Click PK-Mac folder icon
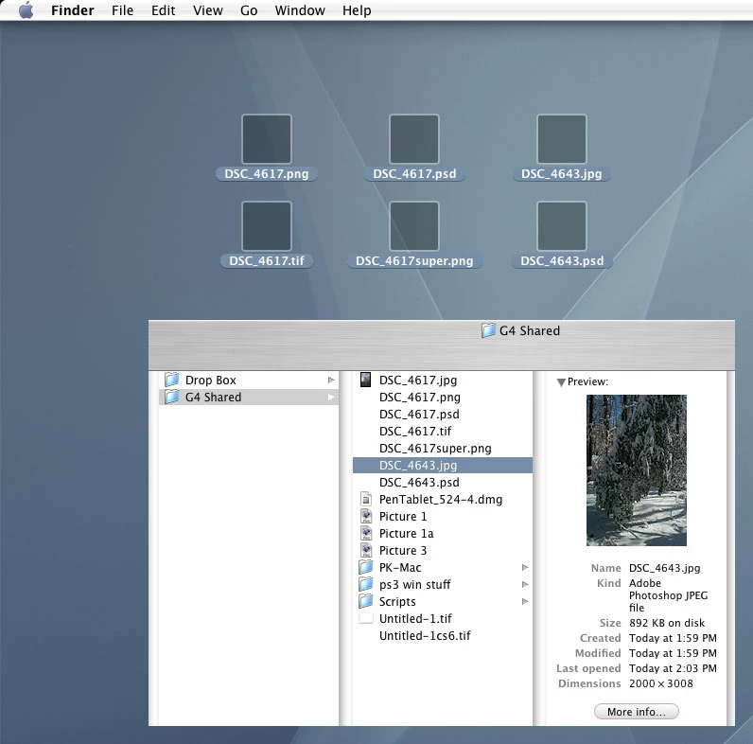Viewport: 753px width, 744px height. 366,567
